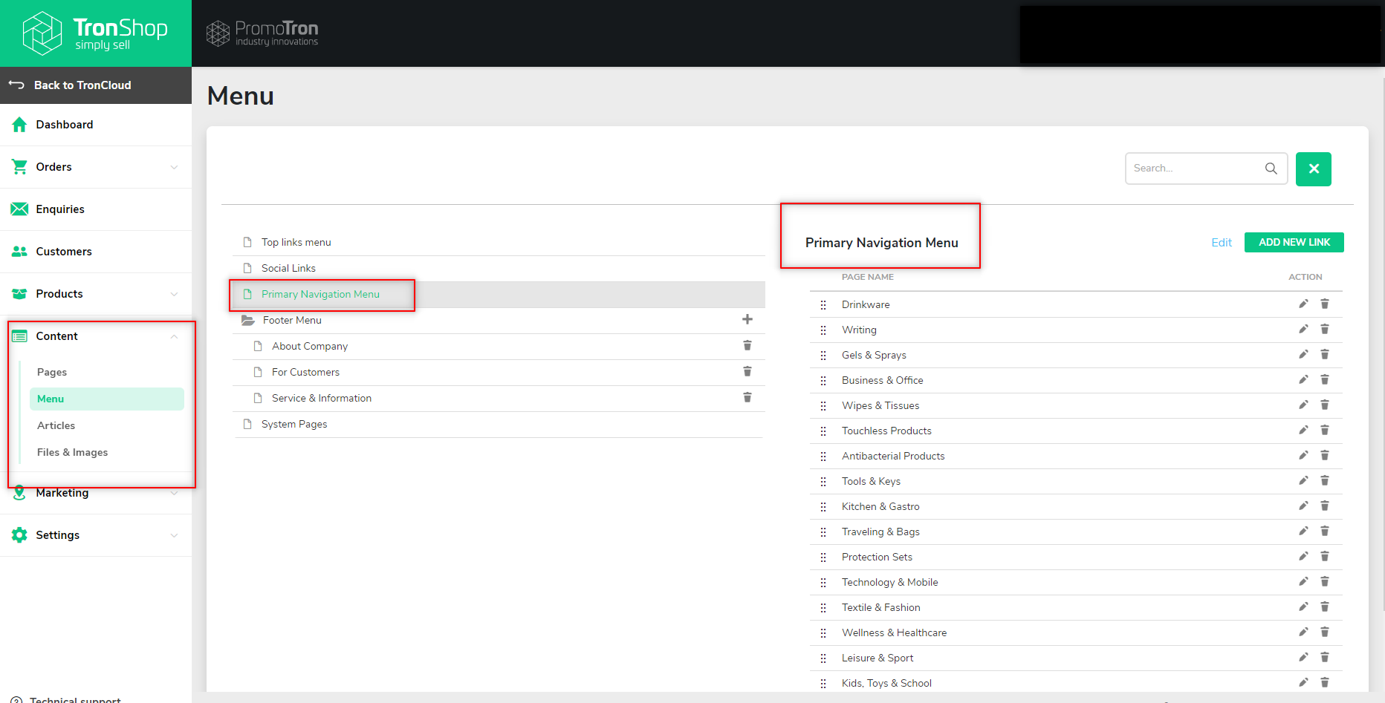Viewport: 1385px width, 703px height.
Task: Delete the Wellness & Healthcare link
Action: click(x=1325, y=632)
